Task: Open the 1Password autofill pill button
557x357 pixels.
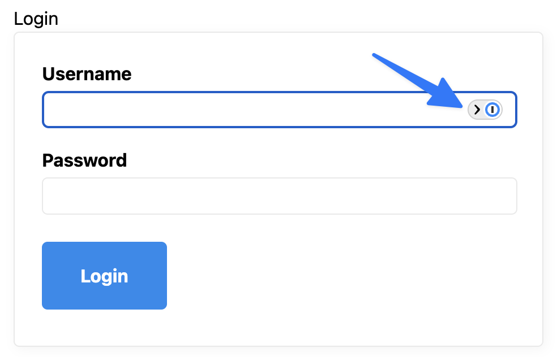Action: coord(485,110)
